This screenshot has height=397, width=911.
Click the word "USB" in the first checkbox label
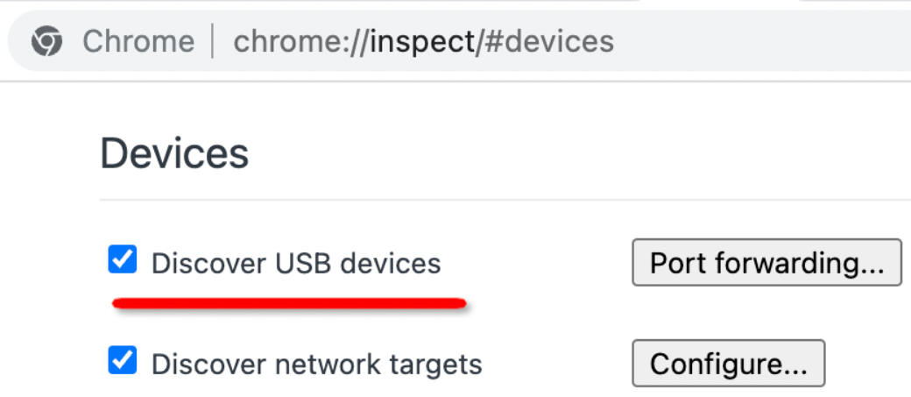tap(302, 263)
